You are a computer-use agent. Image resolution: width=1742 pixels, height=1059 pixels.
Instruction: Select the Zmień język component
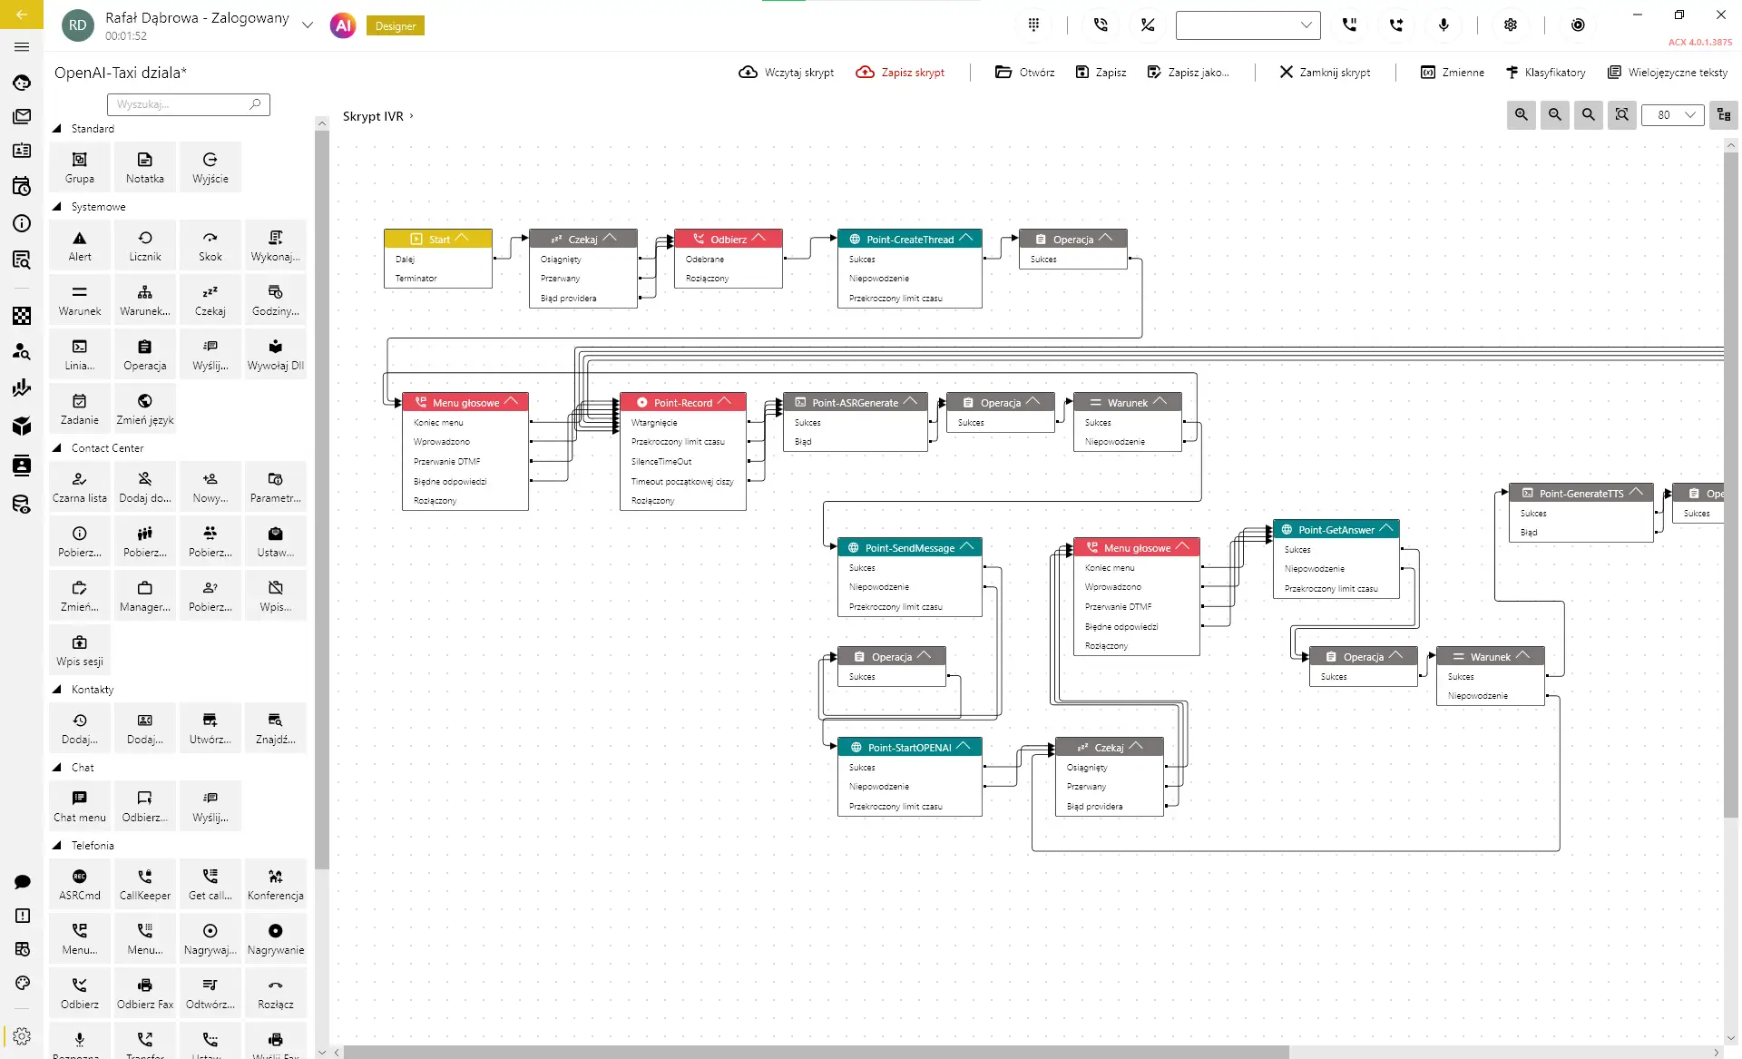click(x=145, y=408)
